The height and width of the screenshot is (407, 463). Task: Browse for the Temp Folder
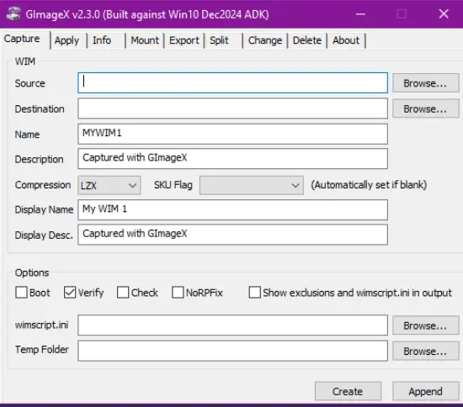pyautogui.click(x=425, y=351)
